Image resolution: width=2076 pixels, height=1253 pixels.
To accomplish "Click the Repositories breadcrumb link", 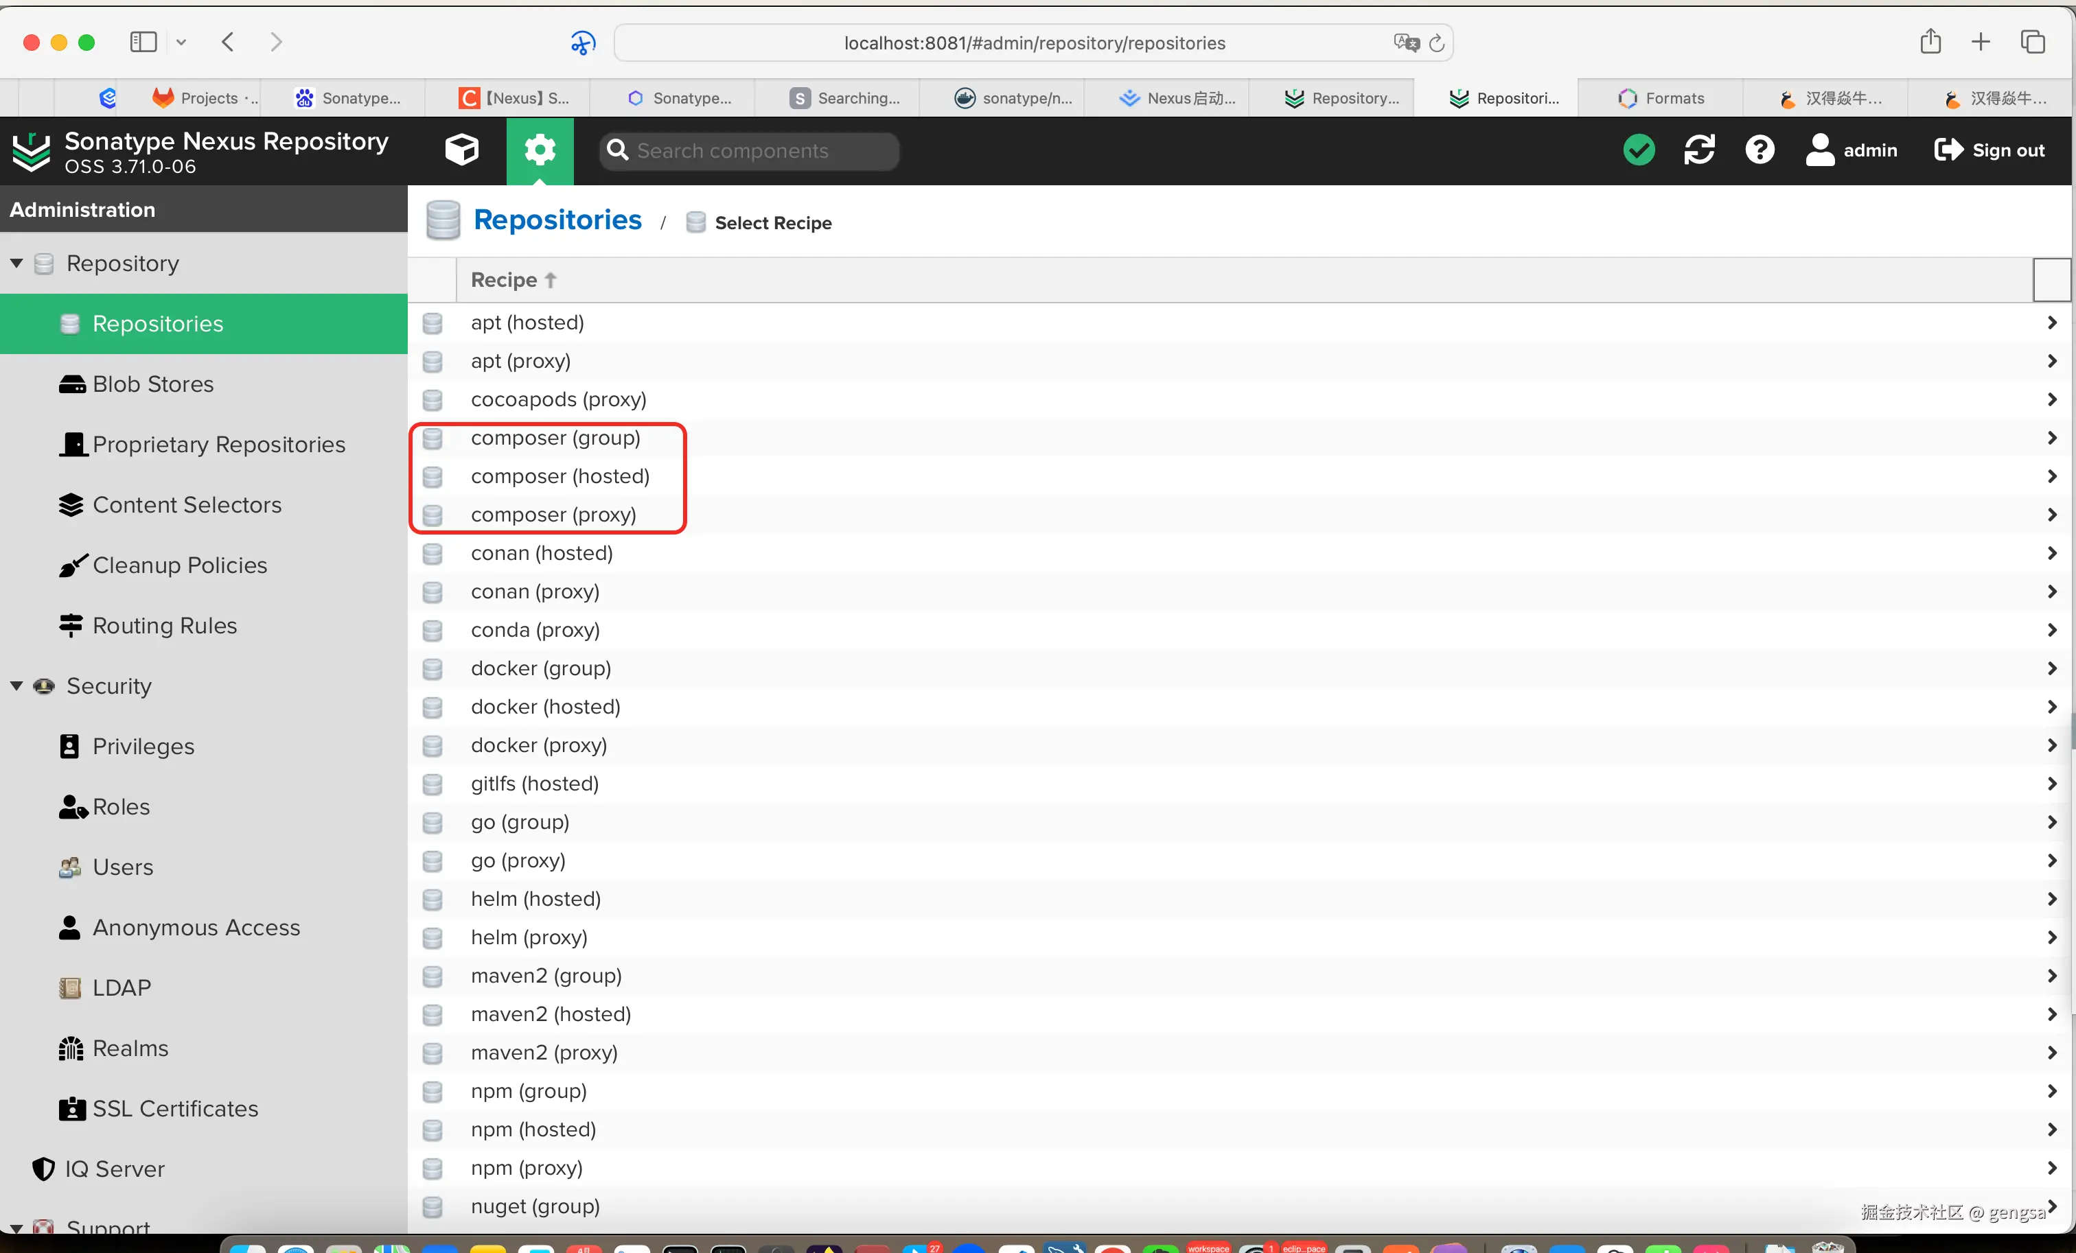I will click(557, 220).
